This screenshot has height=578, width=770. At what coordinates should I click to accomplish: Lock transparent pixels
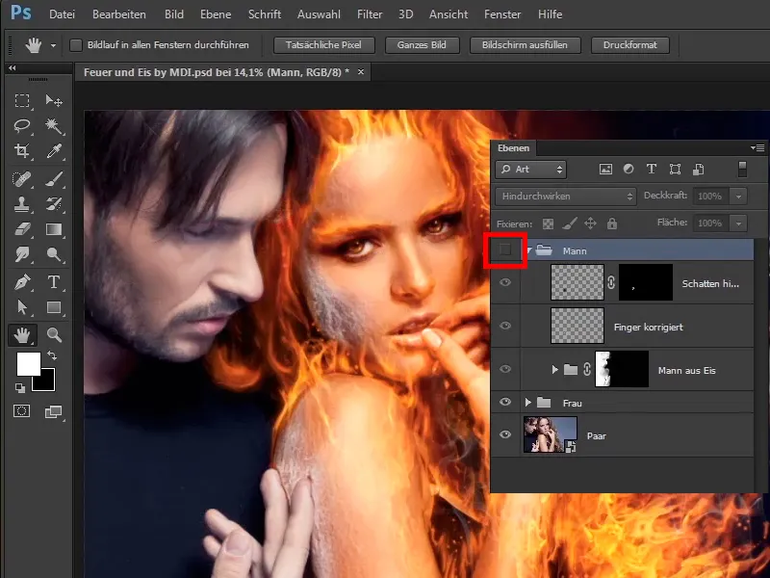pyautogui.click(x=548, y=224)
